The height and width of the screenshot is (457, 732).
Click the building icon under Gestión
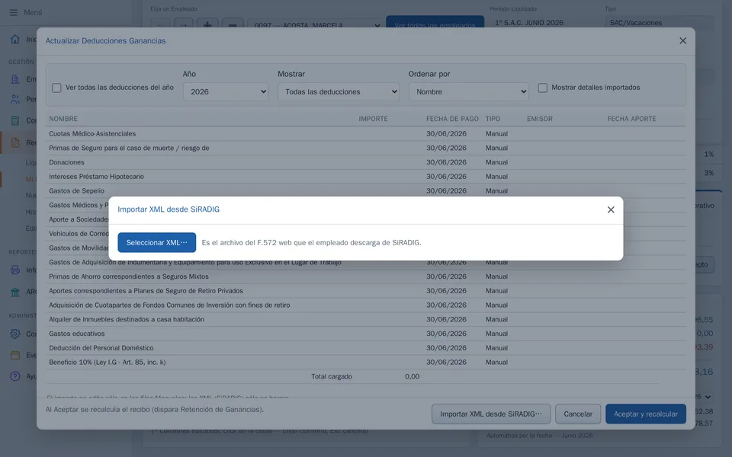15,78
